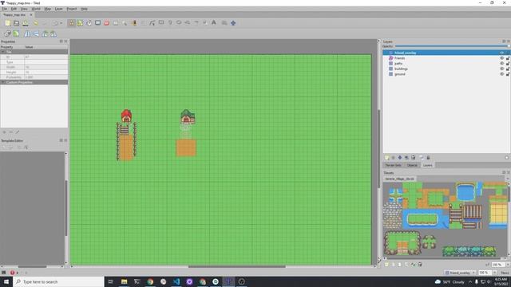Open the Project menu
The width and height of the screenshot is (511, 287).
(x=71, y=9)
